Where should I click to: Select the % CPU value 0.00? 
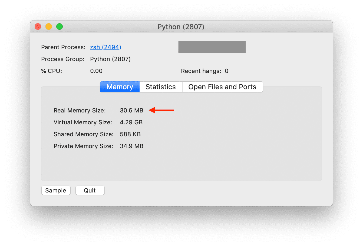[96, 71]
